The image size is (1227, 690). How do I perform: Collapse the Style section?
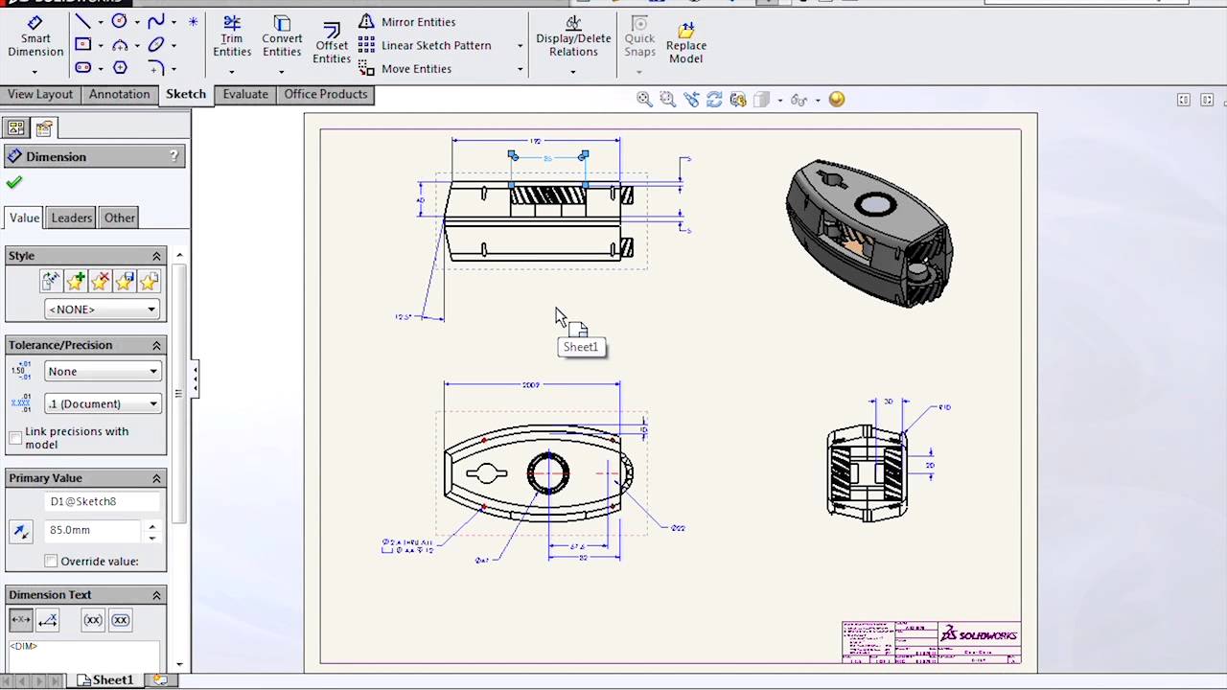pos(156,255)
